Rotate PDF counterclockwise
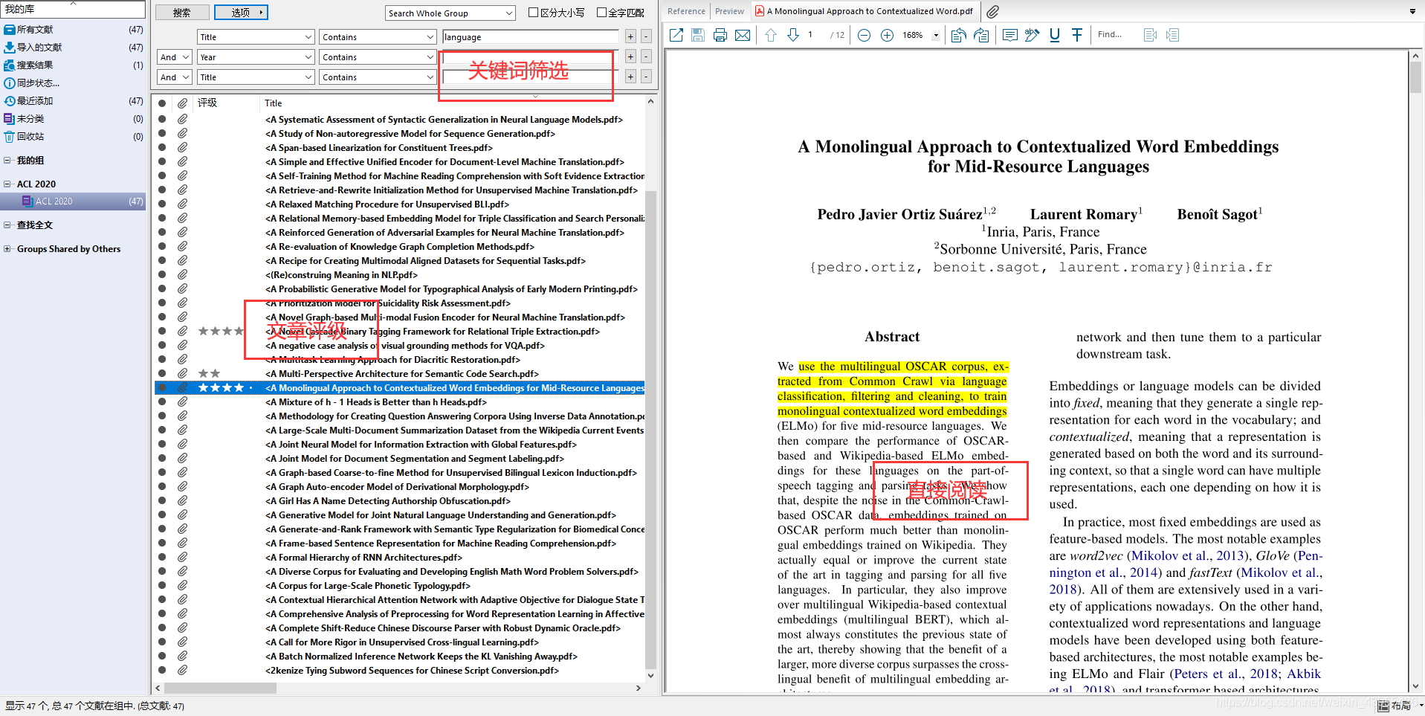The image size is (1425, 716). click(959, 35)
